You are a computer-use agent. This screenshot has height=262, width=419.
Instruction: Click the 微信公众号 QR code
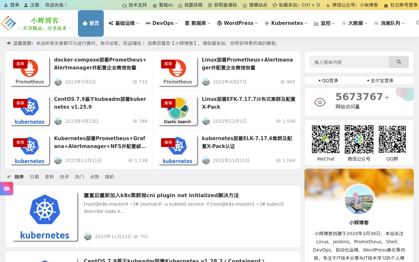point(359,139)
